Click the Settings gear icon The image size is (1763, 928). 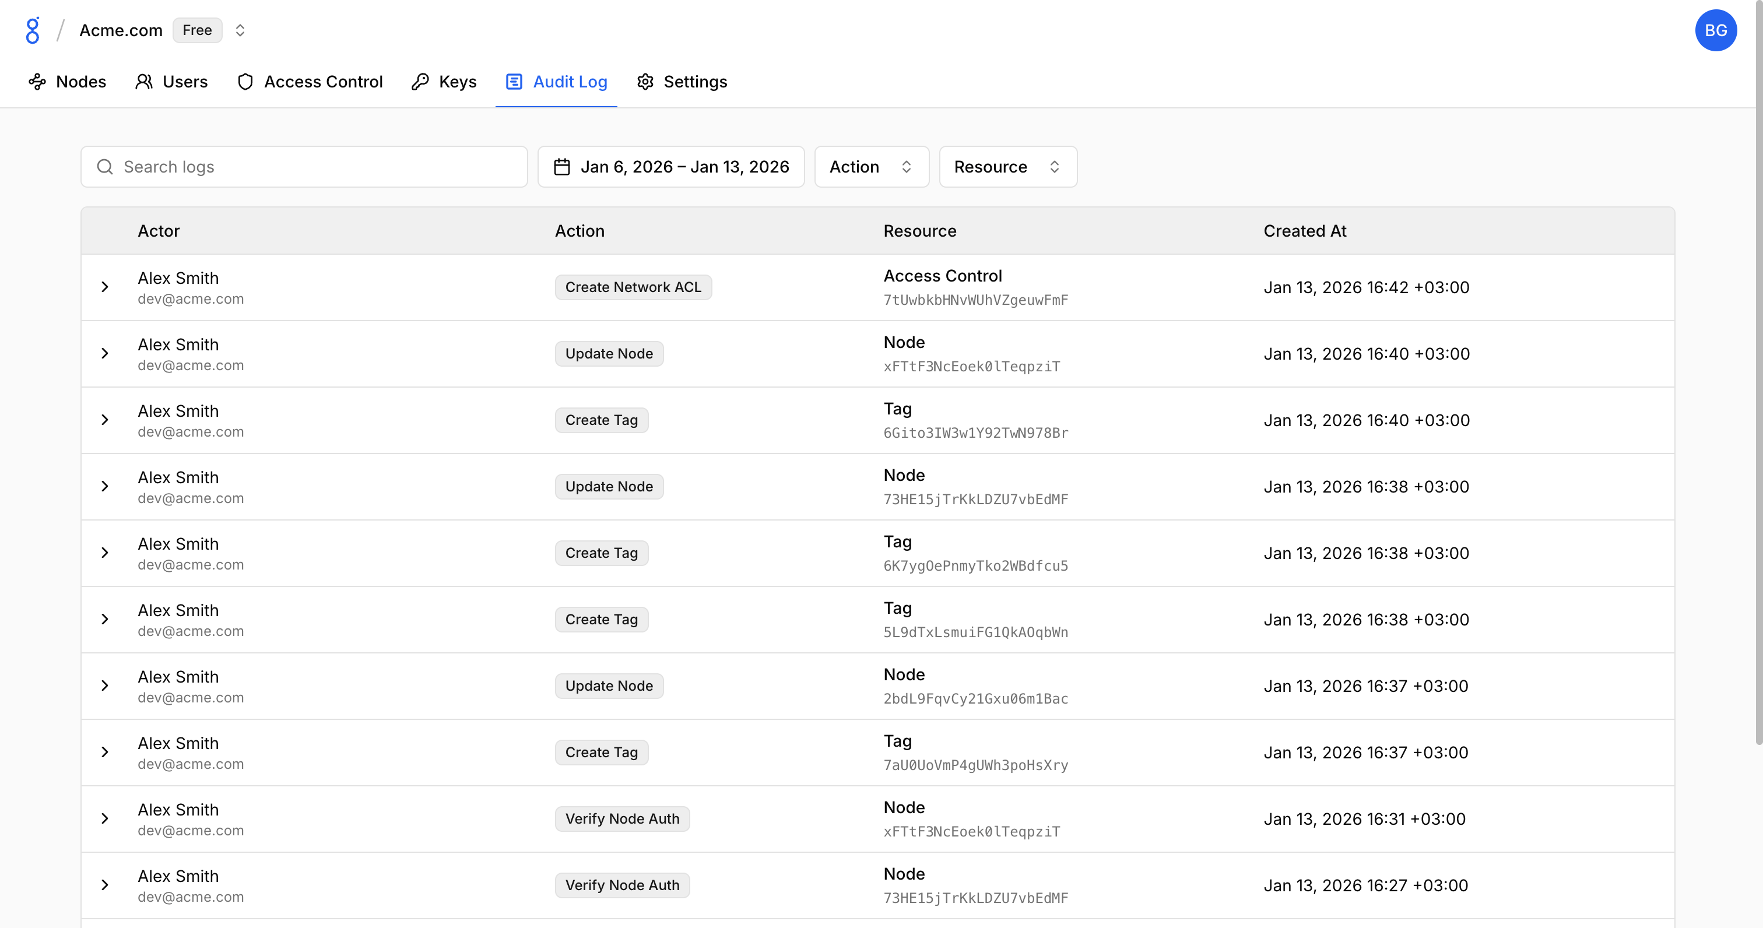pyautogui.click(x=645, y=82)
